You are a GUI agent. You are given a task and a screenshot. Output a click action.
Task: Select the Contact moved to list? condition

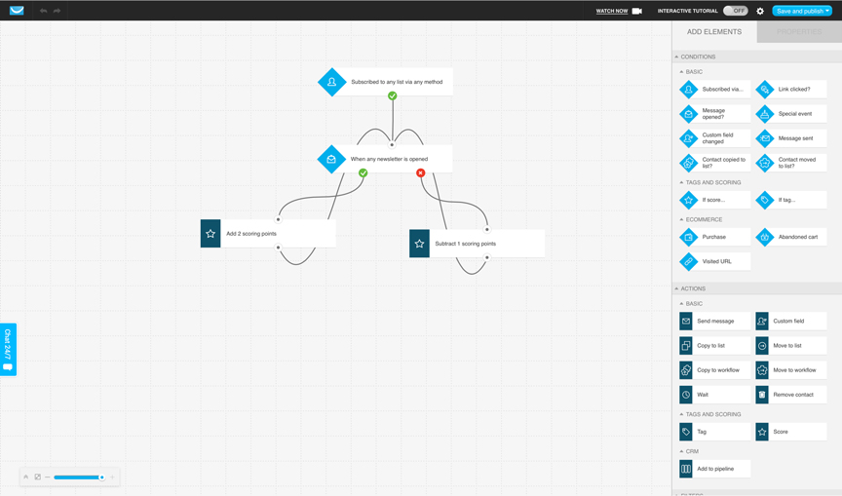(x=791, y=163)
